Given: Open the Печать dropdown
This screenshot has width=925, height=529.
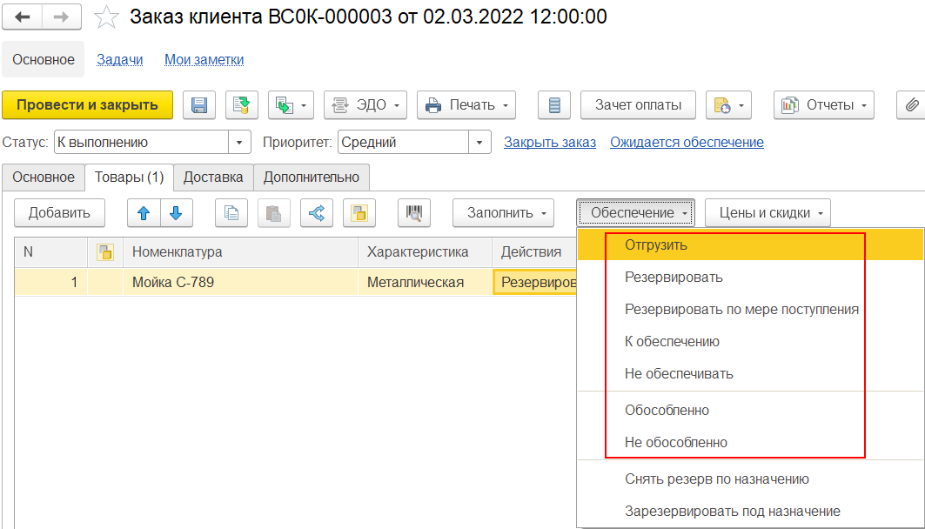Looking at the screenshot, I should (x=466, y=105).
